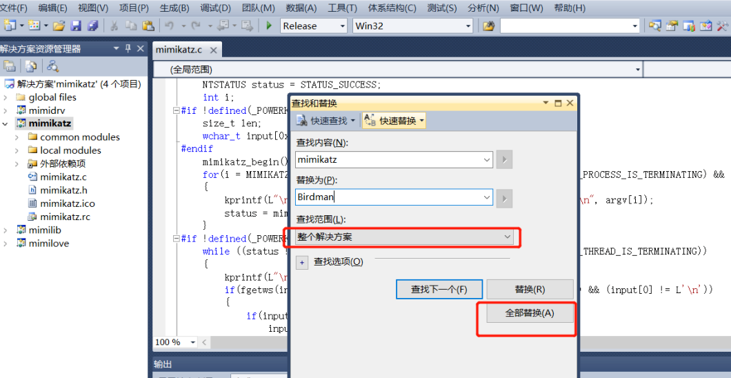Click the window-with-magnifier icon in the main toolbar
The height and width of the screenshot is (378, 731).
click(655, 26)
